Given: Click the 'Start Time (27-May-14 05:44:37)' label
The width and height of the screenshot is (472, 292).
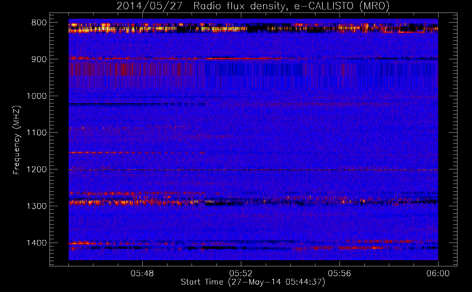Looking at the screenshot, I should click(x=253, y=282).
